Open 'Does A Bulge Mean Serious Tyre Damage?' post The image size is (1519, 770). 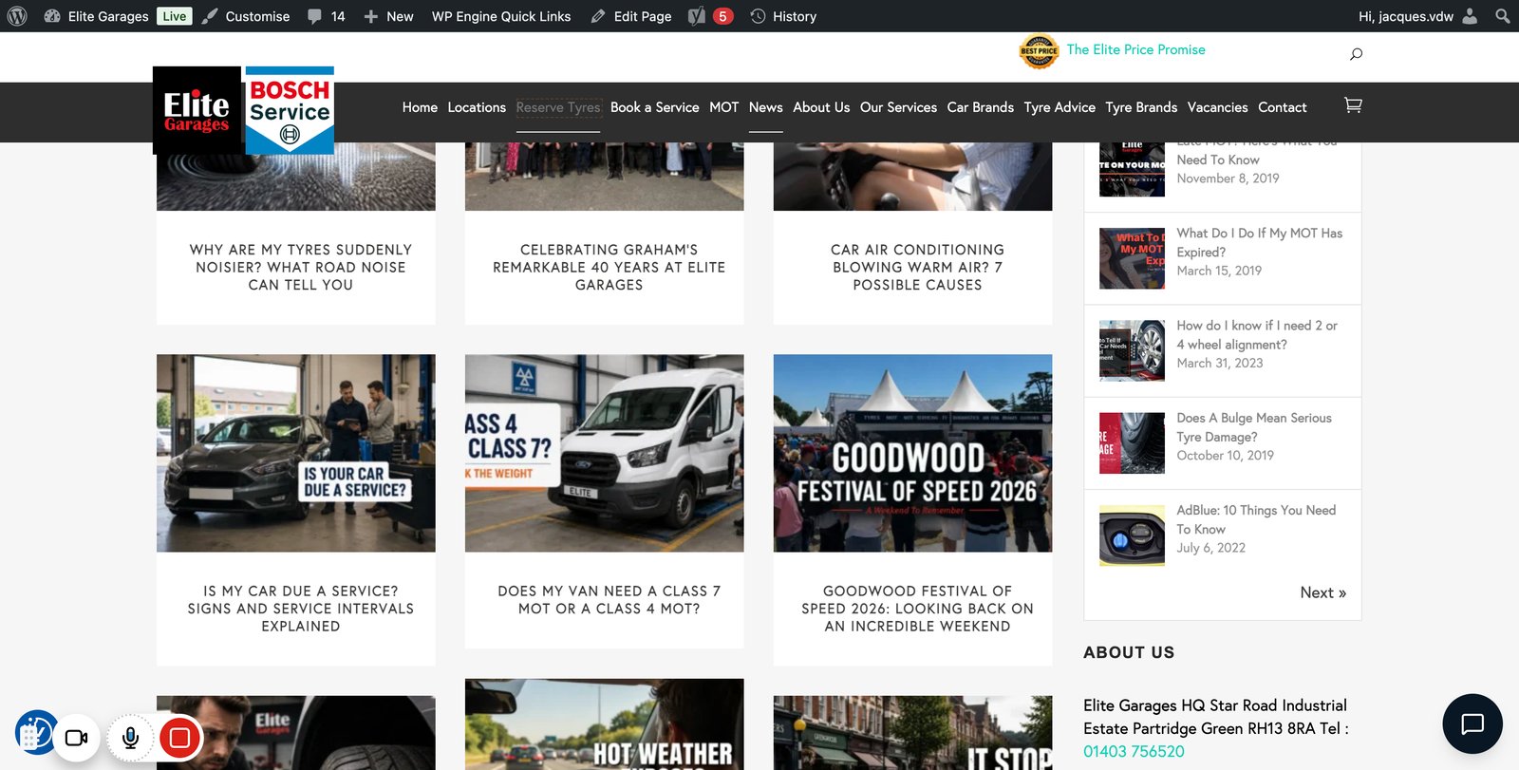click(x=1253, y=427)
